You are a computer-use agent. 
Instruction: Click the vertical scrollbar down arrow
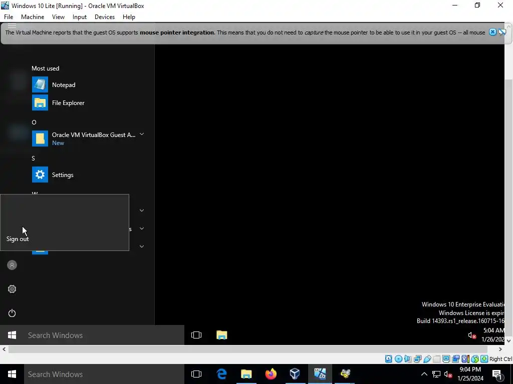[508, 341]
